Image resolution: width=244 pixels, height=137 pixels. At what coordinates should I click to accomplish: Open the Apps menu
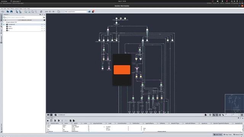21,9
